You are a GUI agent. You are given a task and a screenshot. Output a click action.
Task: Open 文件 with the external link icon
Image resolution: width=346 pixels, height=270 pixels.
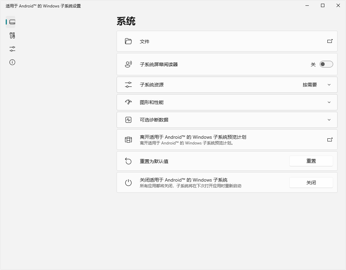(330, 41)
